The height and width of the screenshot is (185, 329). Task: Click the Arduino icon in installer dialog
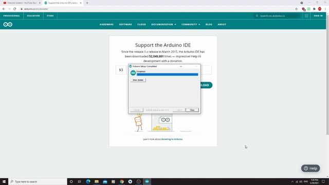tap(133, 73)
